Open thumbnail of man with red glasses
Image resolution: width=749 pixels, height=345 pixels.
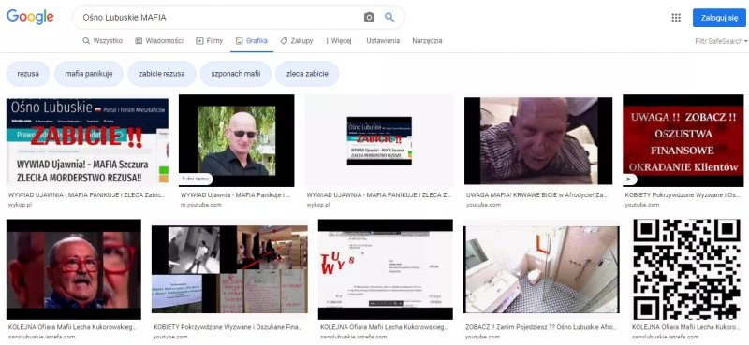[74, 269]
